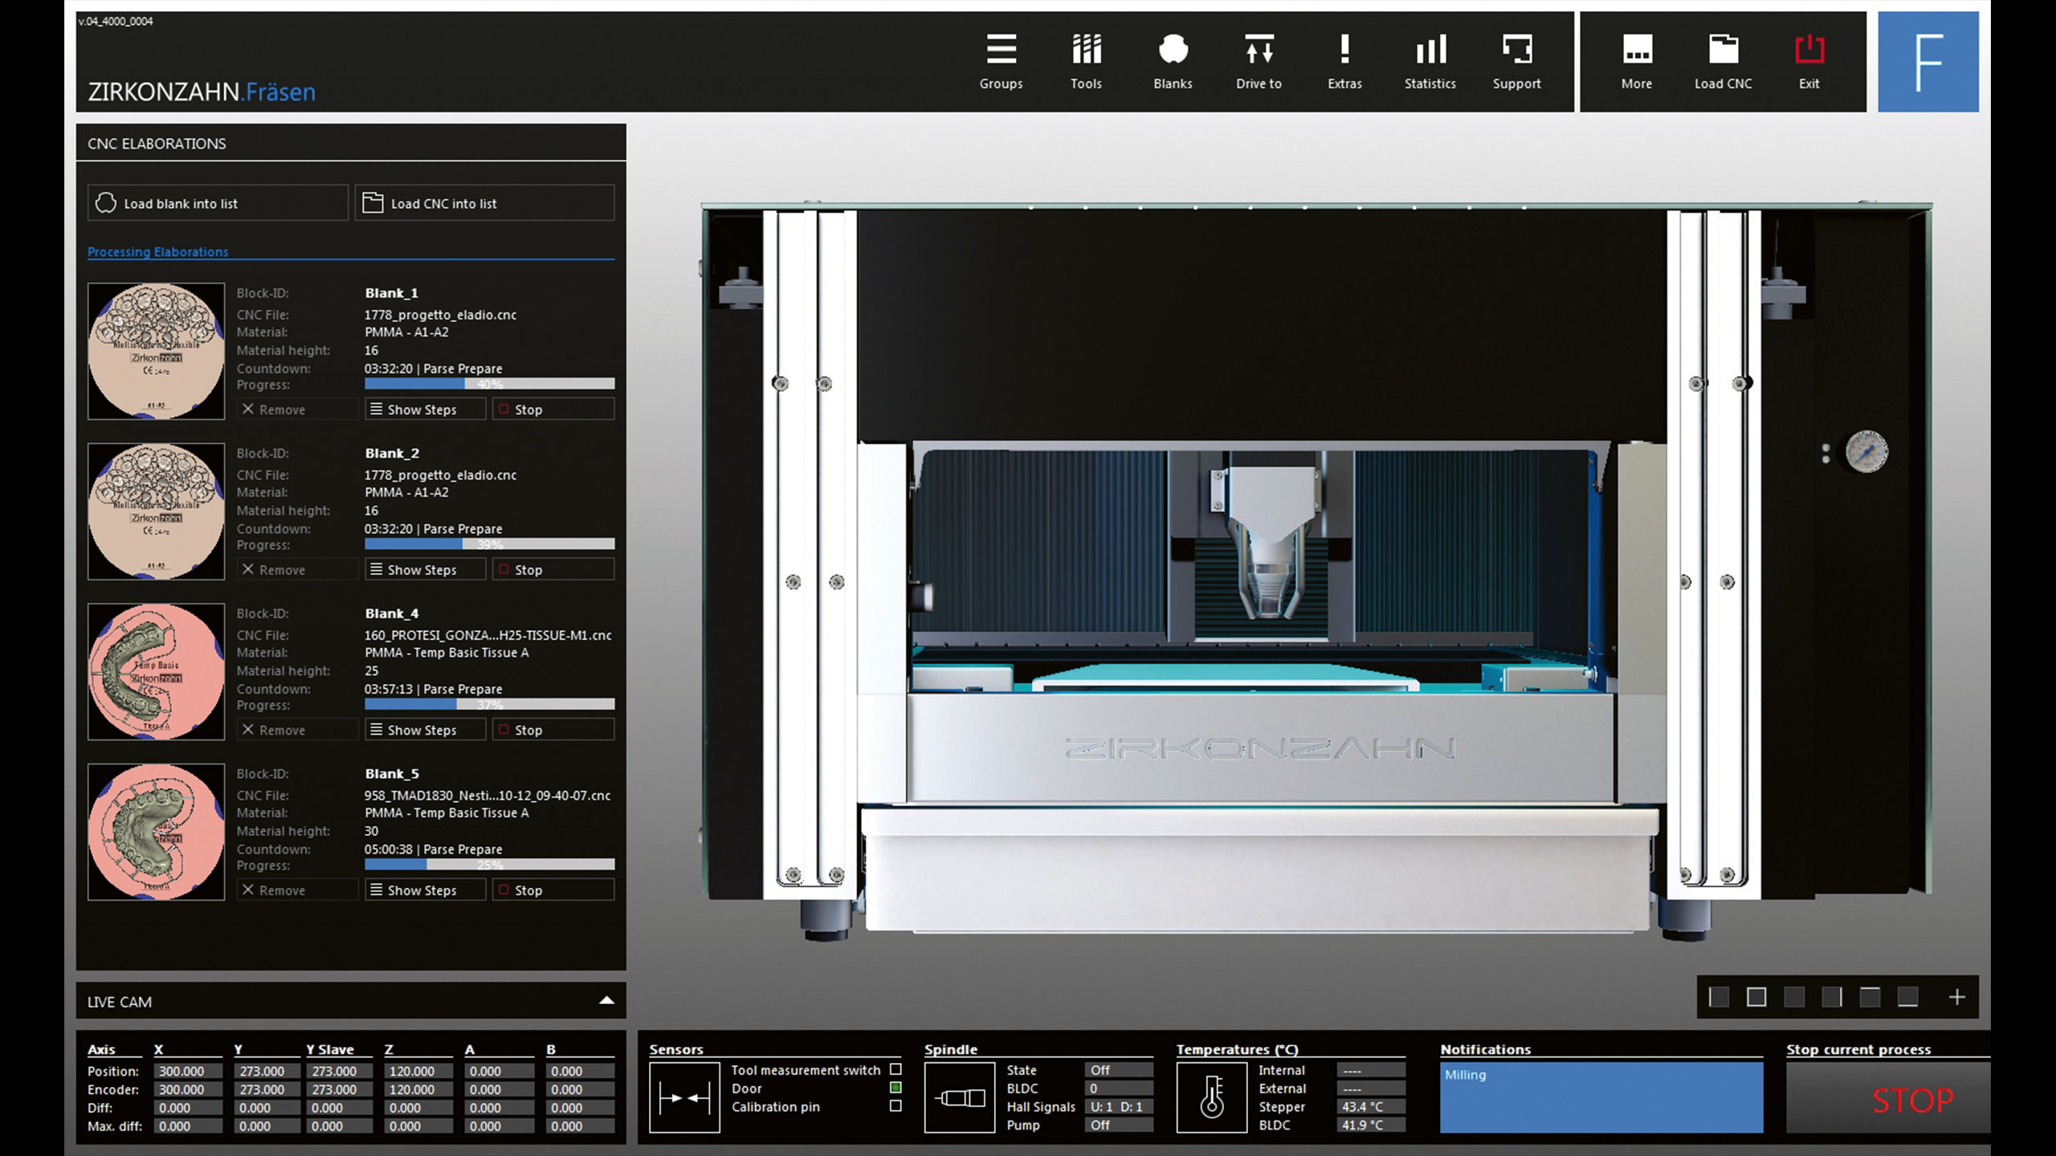The image size is (2056, 1156).
Task: Click the Blanks icon
Action: pos(1173,50)
